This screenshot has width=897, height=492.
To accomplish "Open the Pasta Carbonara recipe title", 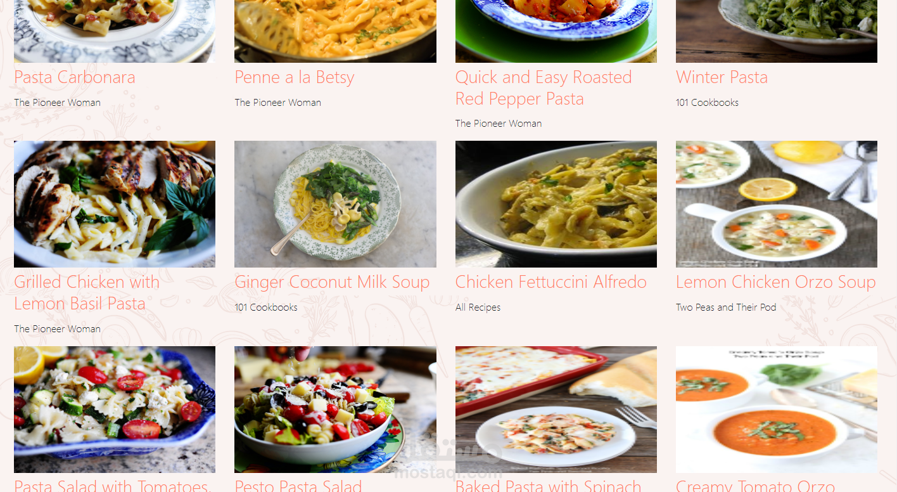I will click(75, 77).
